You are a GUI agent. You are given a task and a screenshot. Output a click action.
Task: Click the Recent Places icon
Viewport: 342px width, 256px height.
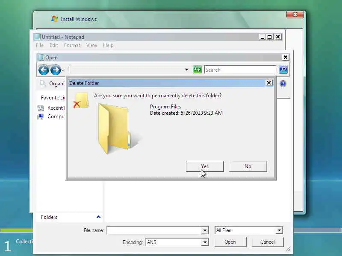pos(41,108)
